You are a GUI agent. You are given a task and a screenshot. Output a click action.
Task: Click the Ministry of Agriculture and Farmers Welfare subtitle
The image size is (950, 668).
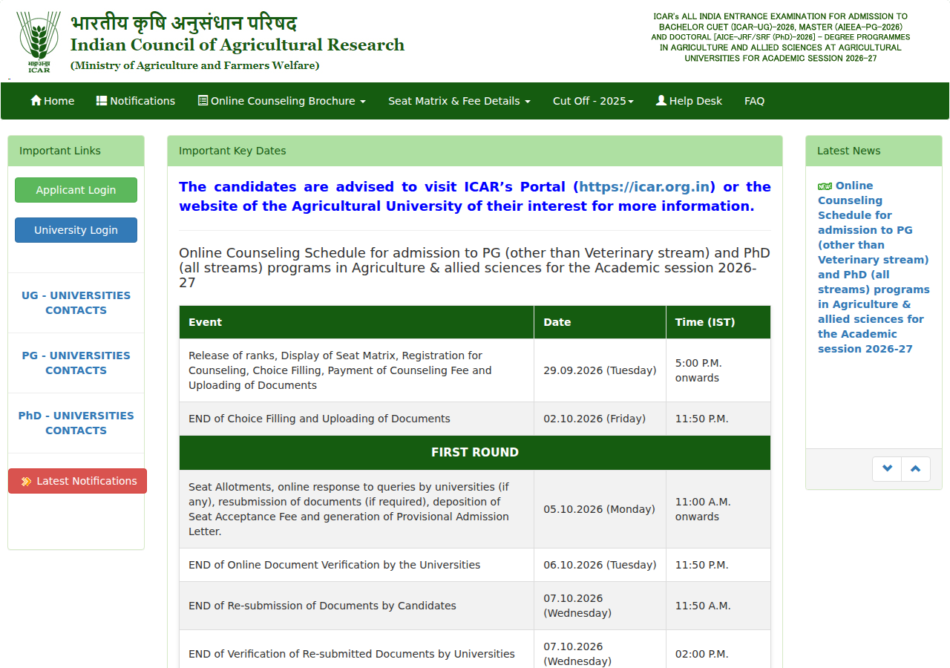click(194, 65)
